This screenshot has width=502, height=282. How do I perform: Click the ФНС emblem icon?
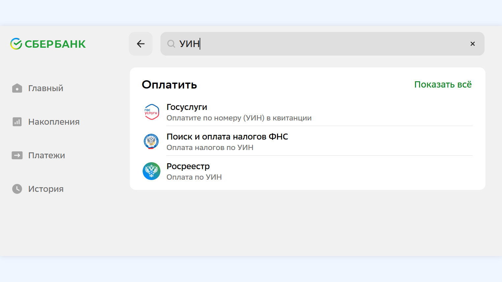[152, 141]
